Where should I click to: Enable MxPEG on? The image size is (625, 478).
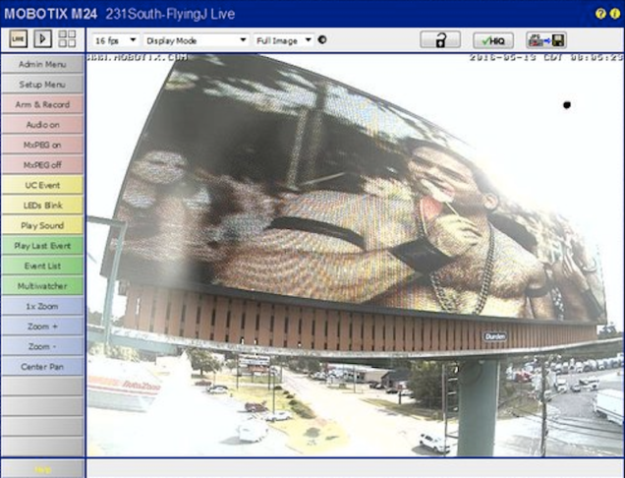43,145
